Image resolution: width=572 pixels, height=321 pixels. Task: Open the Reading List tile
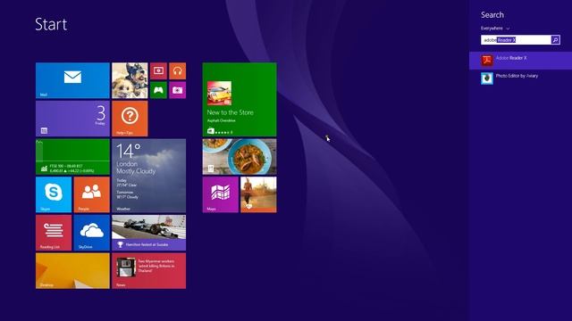(54, 233)
